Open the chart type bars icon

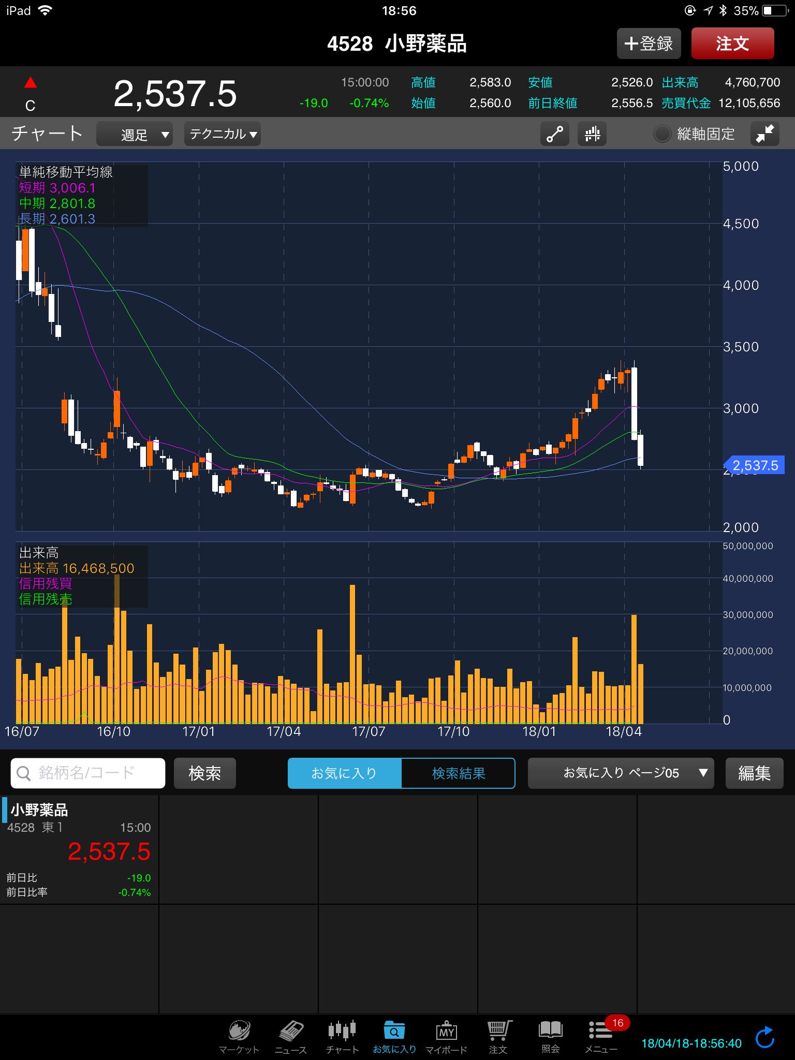pyautogui.click(x=592, y=134)
